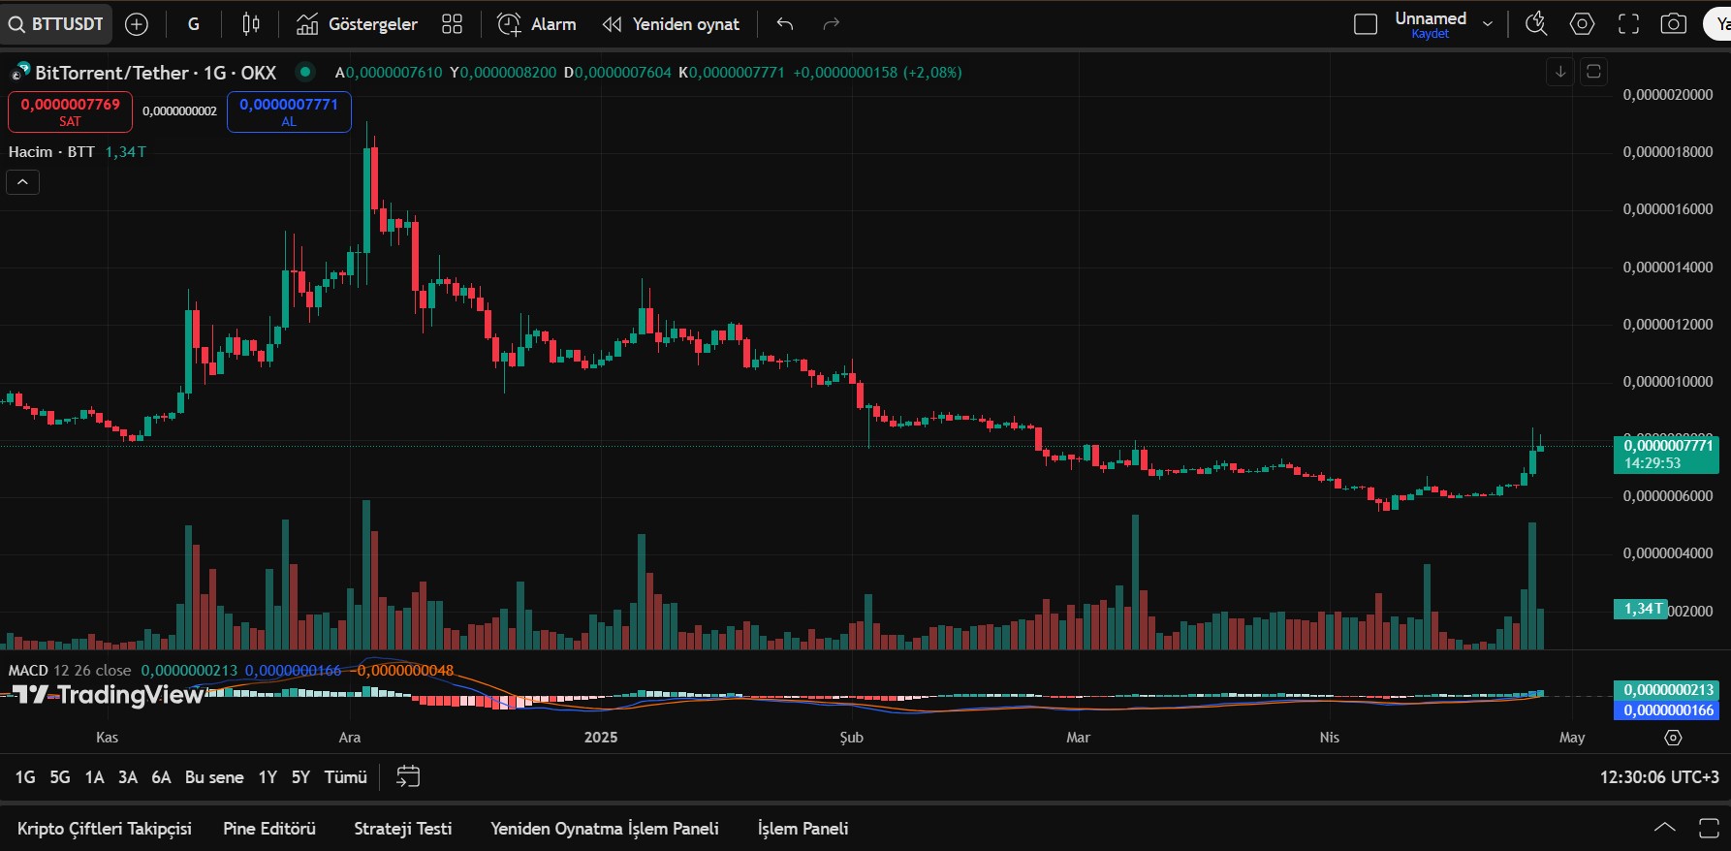This screenshot has width=1731, height=851.
Task: Collapse the indicator legend chevron
Action: (23, 182)
